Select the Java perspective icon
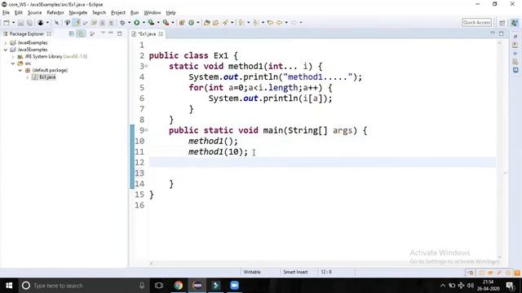The width and height of the screenshot is (522, 293). coord(515,23)
